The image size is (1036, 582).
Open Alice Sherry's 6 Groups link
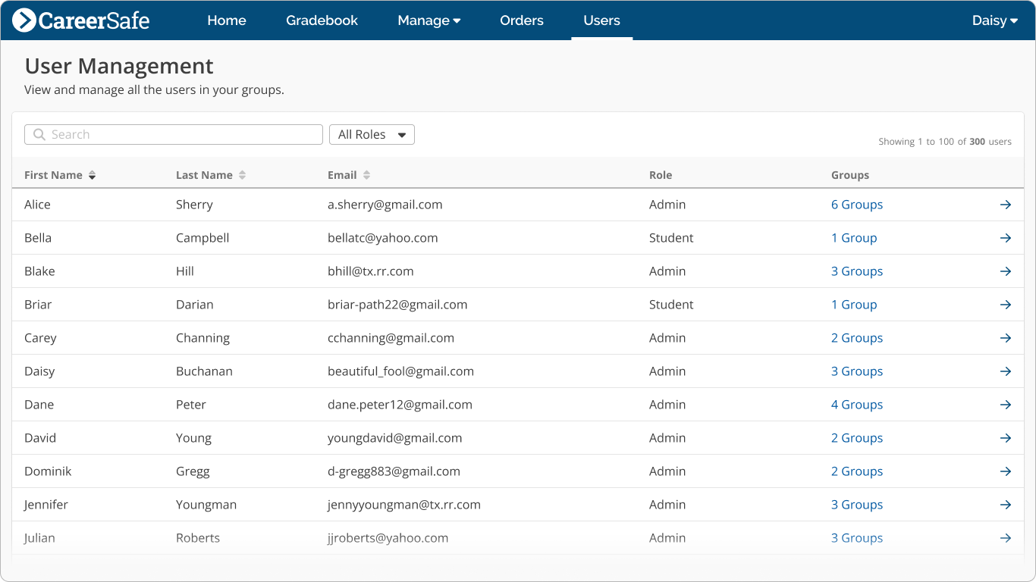tap(857, 204)
